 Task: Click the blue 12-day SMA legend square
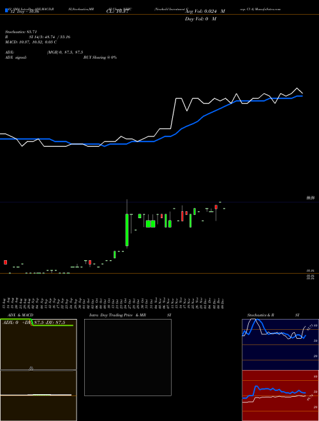6,10
